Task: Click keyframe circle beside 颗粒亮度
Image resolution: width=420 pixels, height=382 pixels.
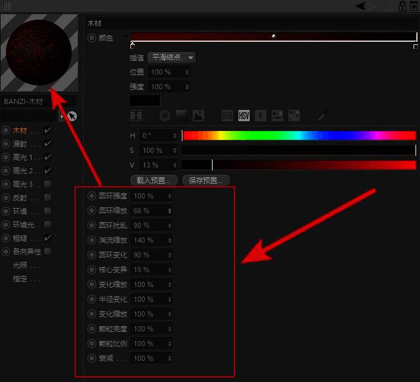Action: (92, 329)
